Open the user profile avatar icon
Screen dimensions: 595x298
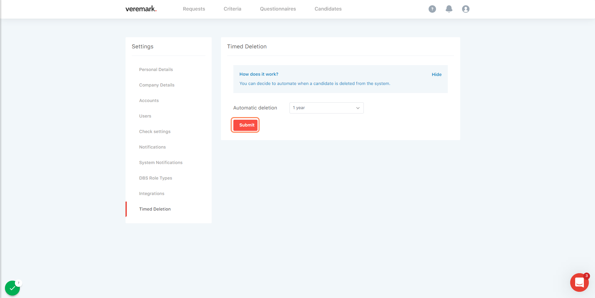465,9
